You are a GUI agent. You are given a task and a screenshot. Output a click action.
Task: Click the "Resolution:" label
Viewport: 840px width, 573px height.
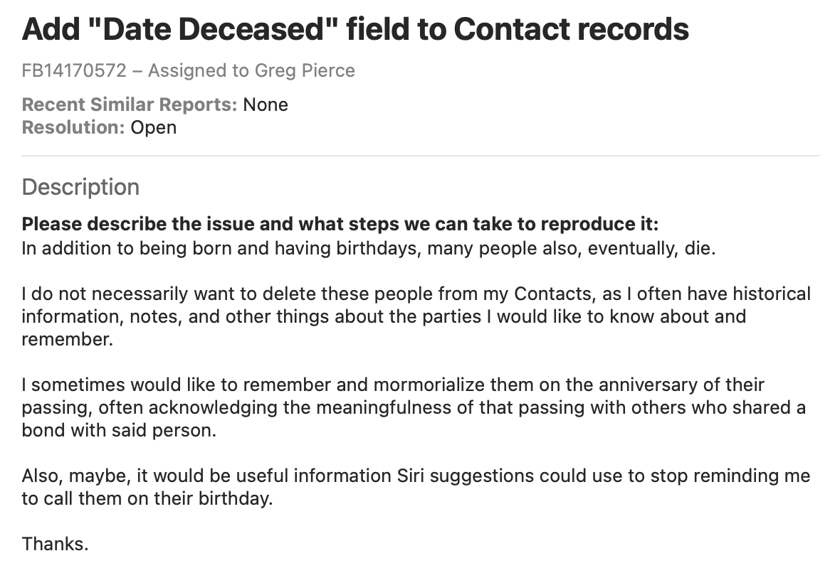click(73, 128)
